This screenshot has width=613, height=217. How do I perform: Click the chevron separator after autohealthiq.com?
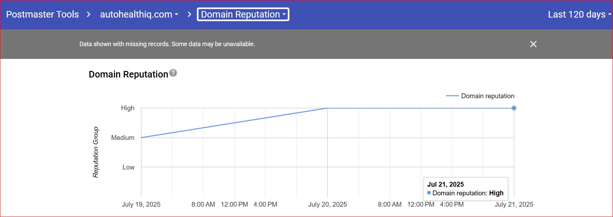pos(189,14)
